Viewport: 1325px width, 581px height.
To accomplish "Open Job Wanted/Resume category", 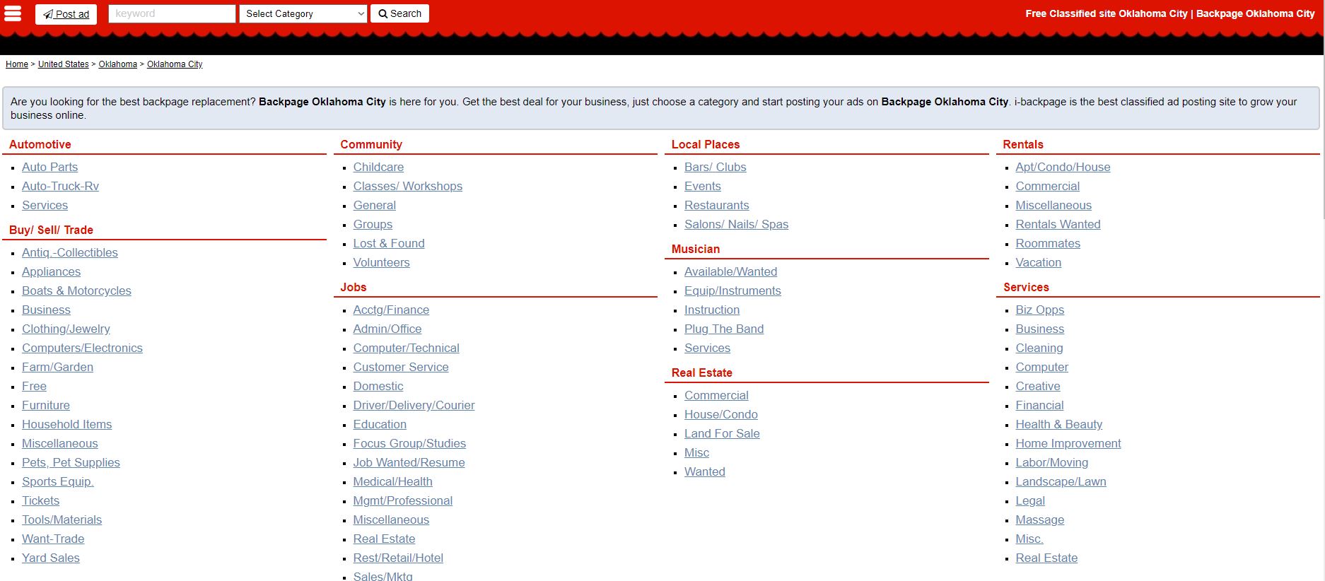I will [x=409, y=462].
